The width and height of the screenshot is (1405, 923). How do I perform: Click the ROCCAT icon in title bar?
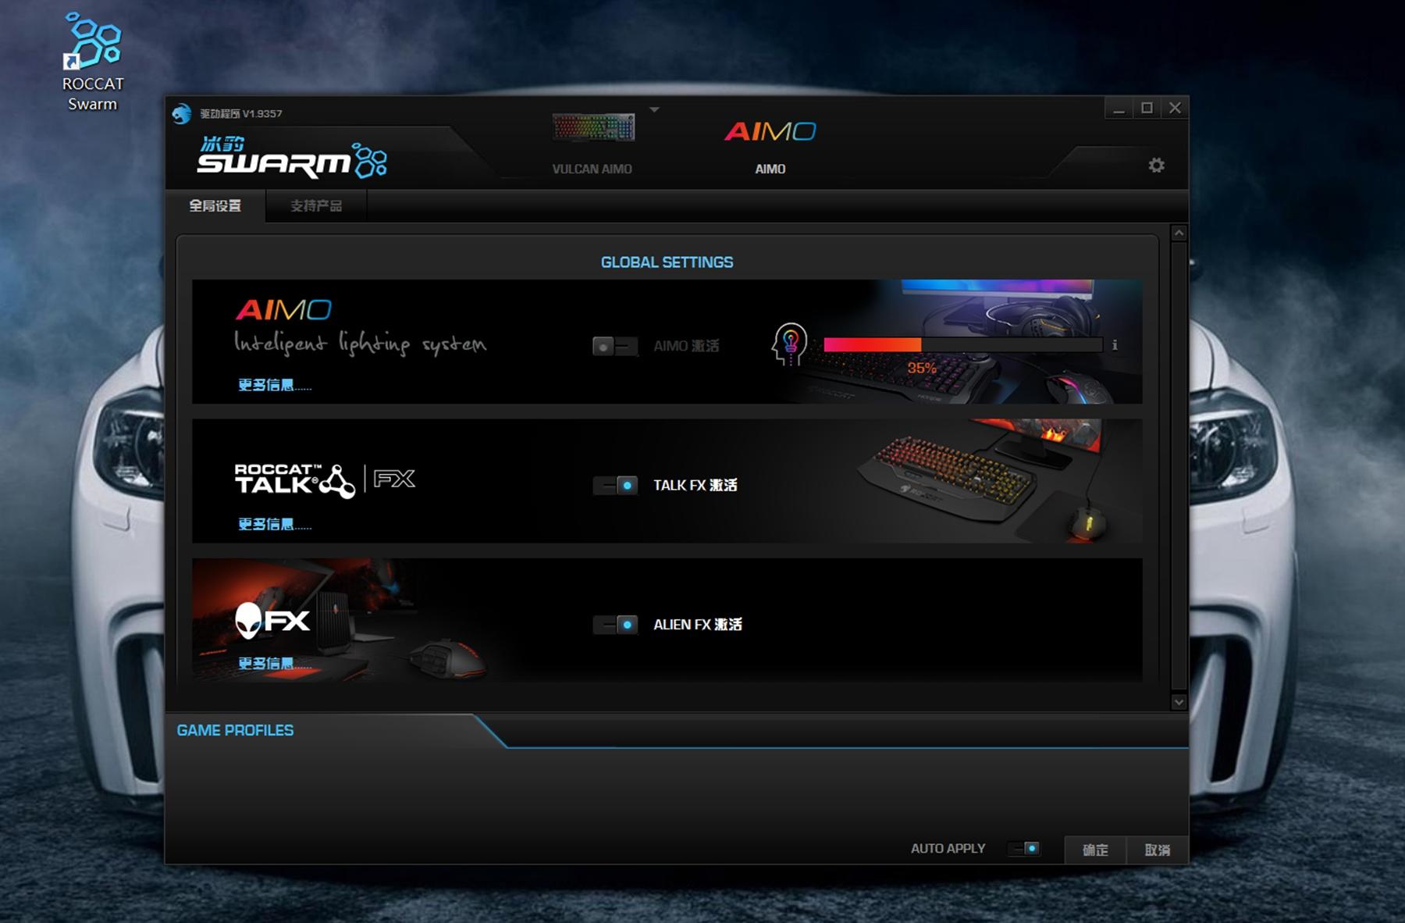coord(182,114)
